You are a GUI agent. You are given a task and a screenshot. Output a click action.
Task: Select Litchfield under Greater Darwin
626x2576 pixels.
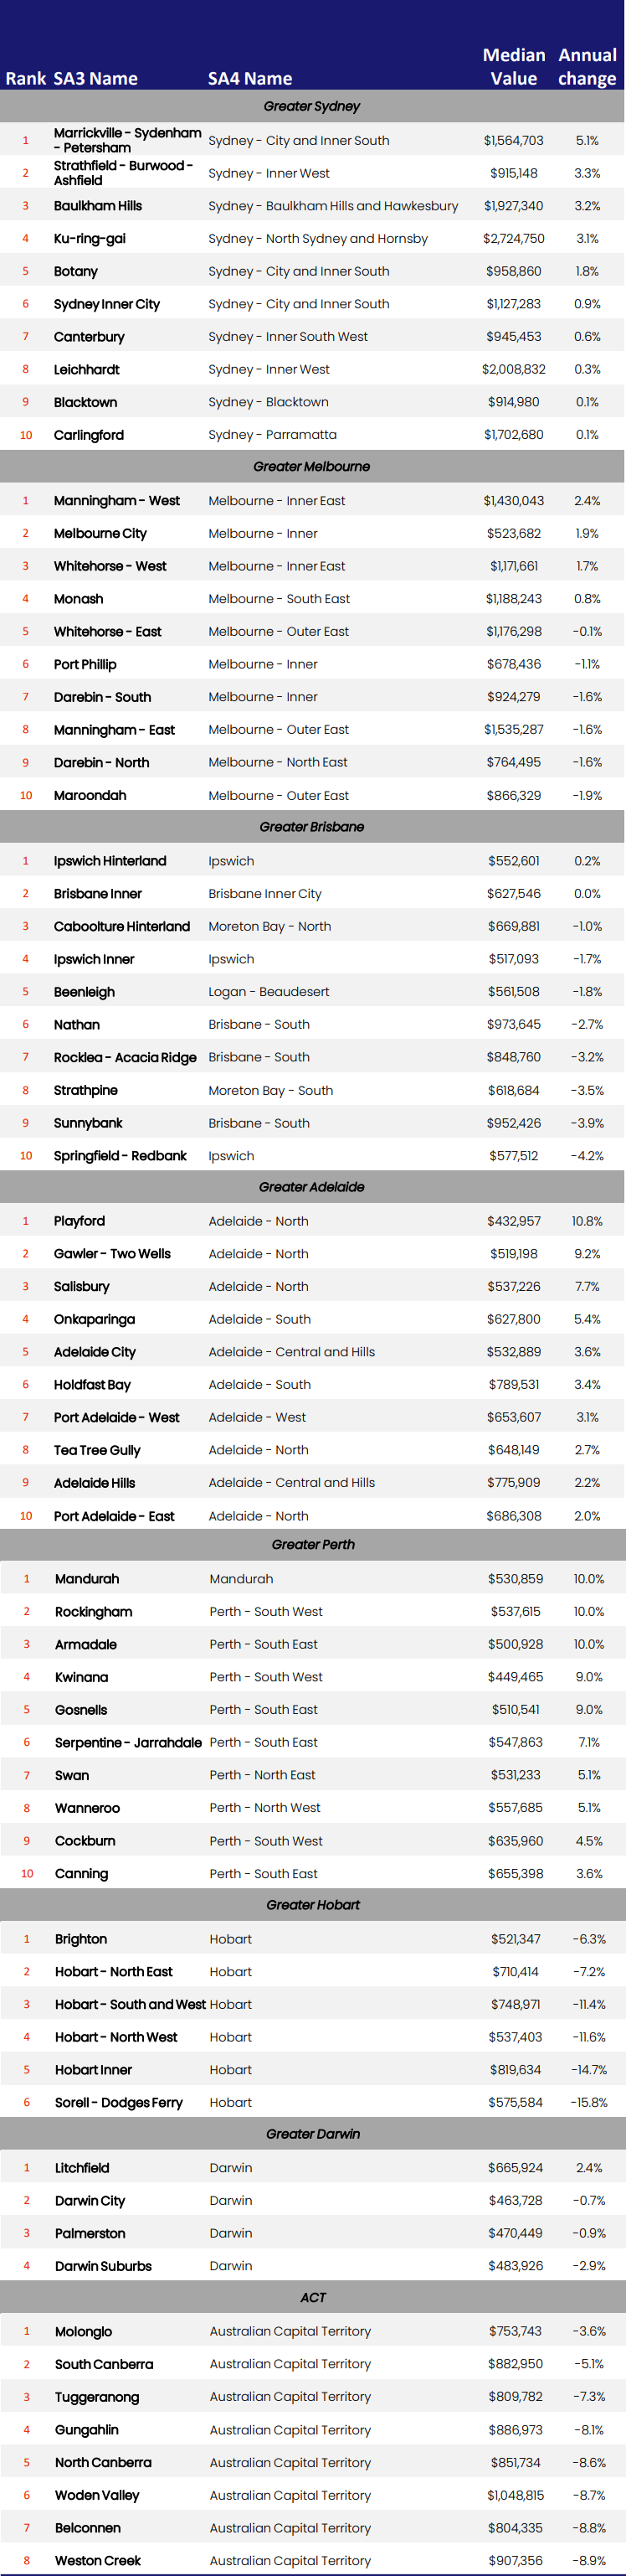pyautogui.click(x=82, y=2168)
